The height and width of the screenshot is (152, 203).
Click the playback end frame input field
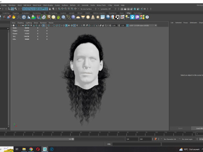click(132, 139)
